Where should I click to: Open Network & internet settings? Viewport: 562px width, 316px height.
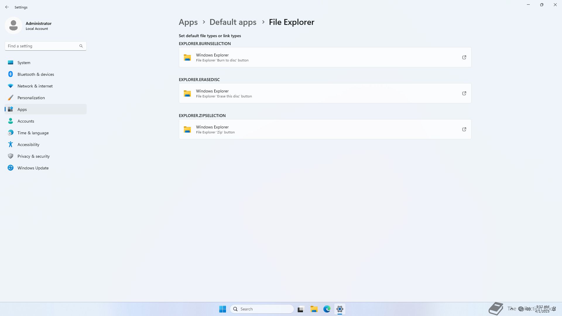click(46, 86)
